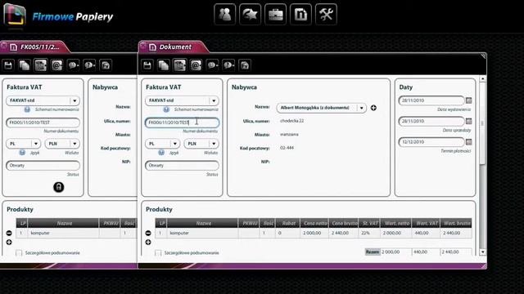Click the @ email icon in Dokument window
The height and width of the screenshot is (294, 524).
point(196,65)
